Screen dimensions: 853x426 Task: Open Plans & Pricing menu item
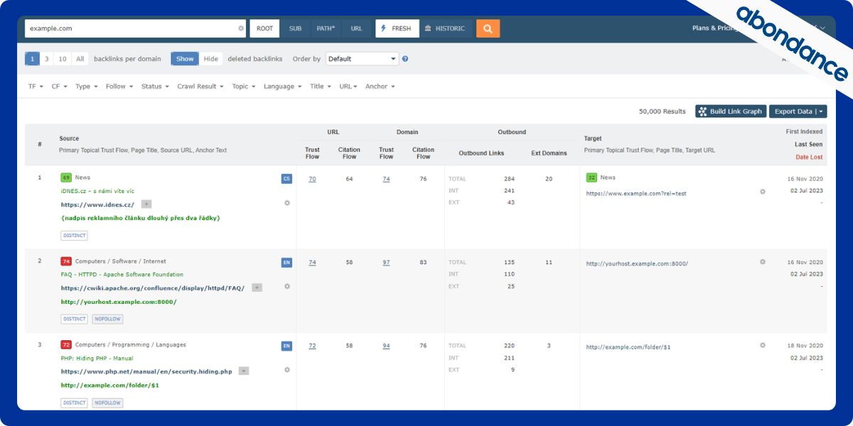(717, 28)
